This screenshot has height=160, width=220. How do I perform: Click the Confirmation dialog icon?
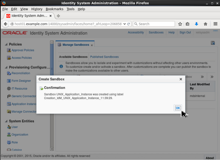click(x=41, y=88)
